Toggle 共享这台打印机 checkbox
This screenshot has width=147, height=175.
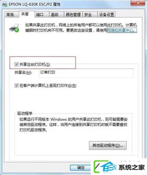coord(17,65)
